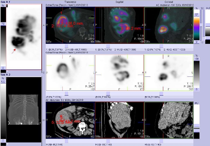
Task: Click slice slider under CT transverse view
Action: click(x=66, y=141)
